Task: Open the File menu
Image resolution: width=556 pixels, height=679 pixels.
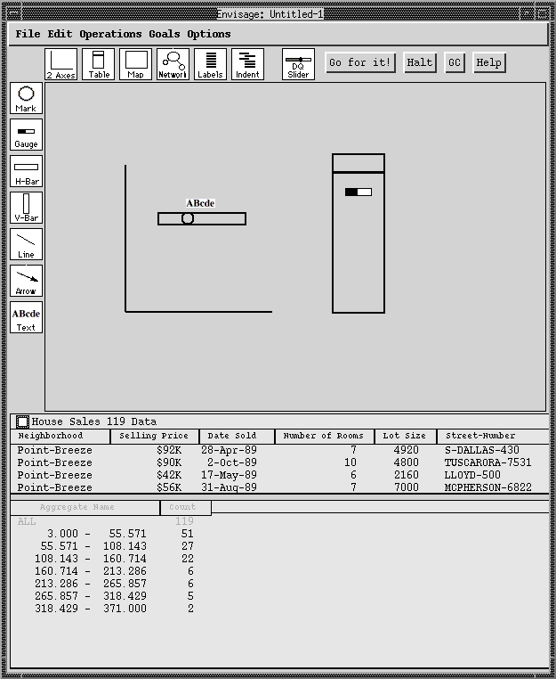Action: (28, 34)
